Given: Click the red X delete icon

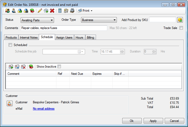Looking at the screenshot, I should (52, 11).
